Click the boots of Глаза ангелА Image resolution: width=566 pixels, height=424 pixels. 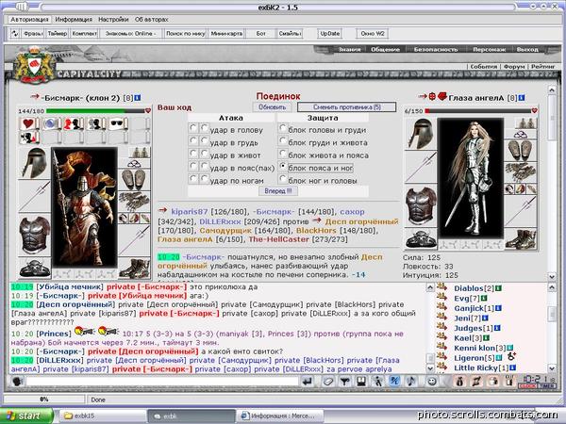[x=521, y=239]
